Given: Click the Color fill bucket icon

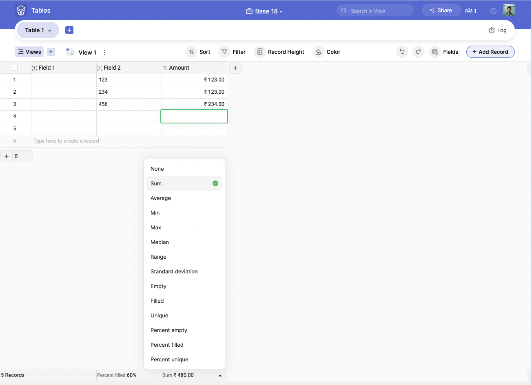Looking at the screenshot, I should (319, 52).
